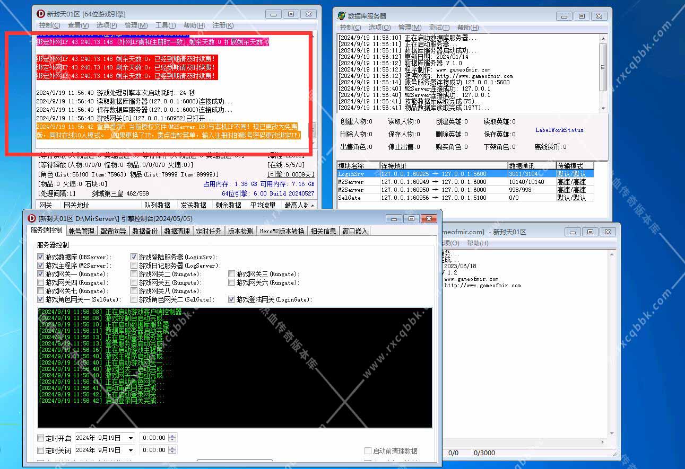Click the 定时开启 time spinner arrows
The width and height of the screenshot is (685, 469).
pos(172,438)
